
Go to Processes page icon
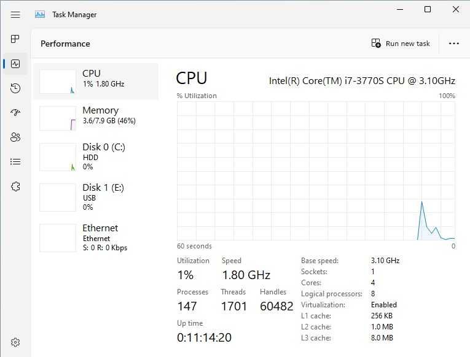tap(15, 39)
